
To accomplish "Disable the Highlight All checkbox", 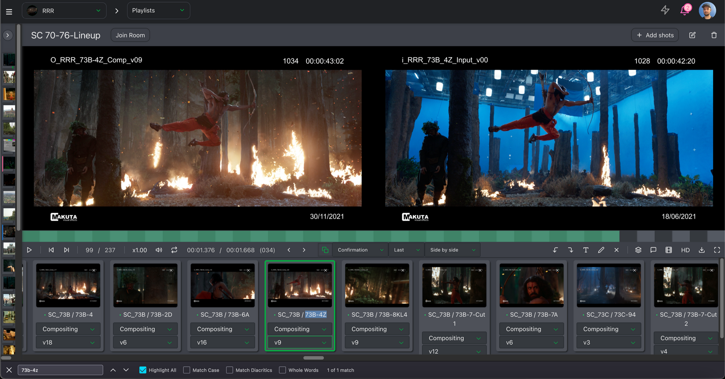I will pos(143,370).
